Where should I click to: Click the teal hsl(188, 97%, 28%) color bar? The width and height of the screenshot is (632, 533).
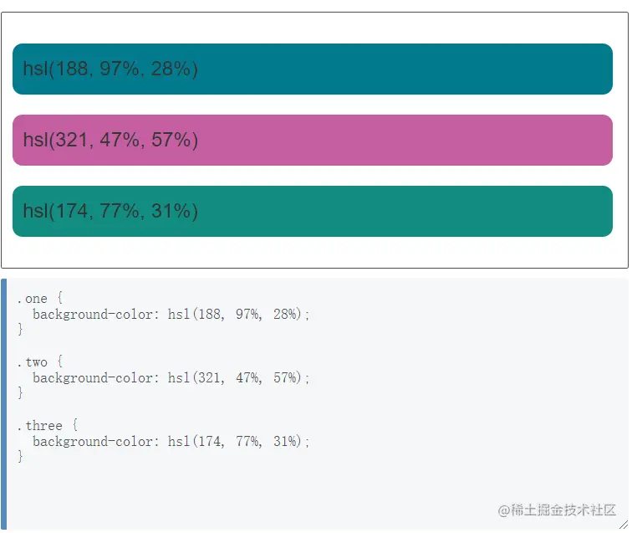(x=313, y=69)
